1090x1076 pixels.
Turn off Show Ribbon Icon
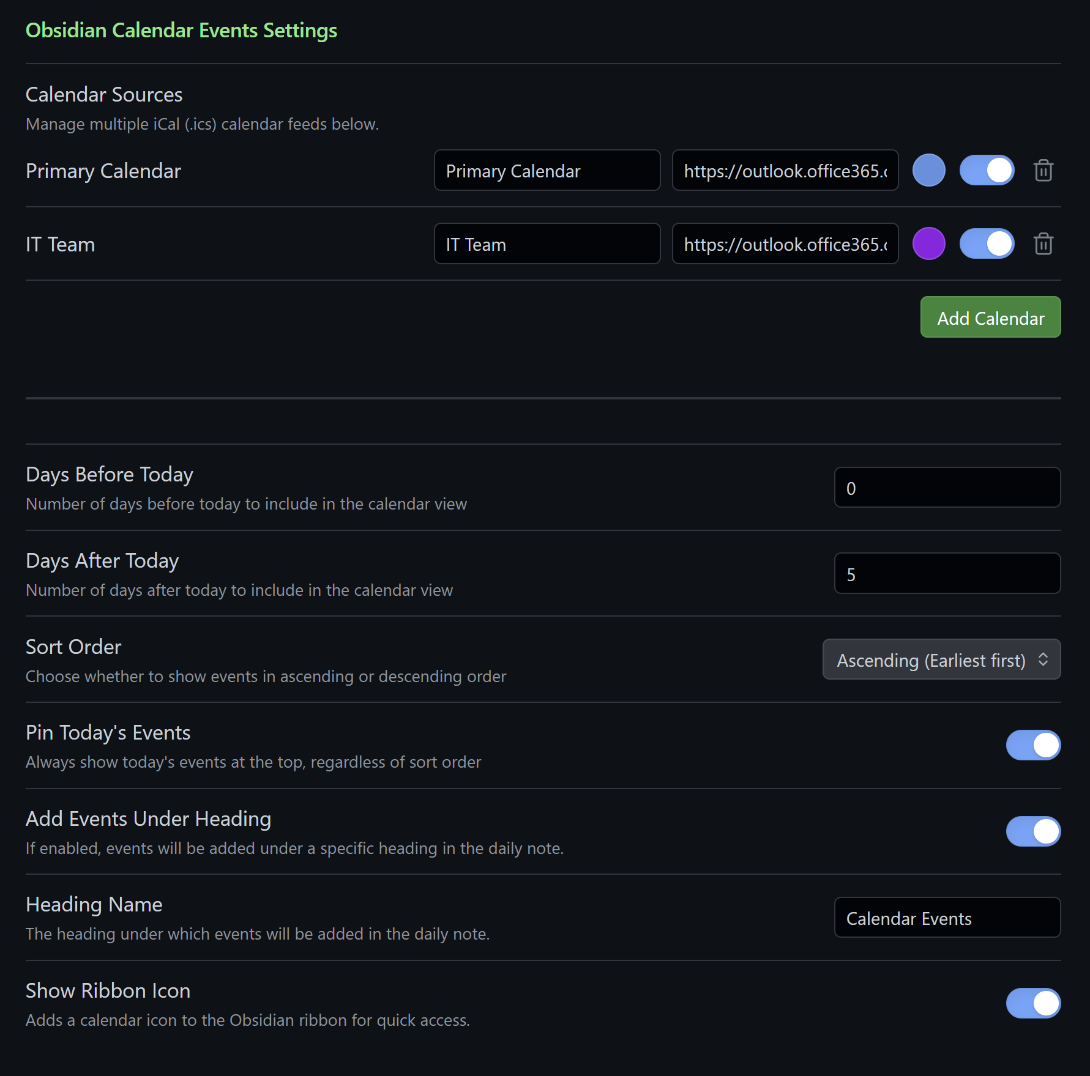1033,1004
